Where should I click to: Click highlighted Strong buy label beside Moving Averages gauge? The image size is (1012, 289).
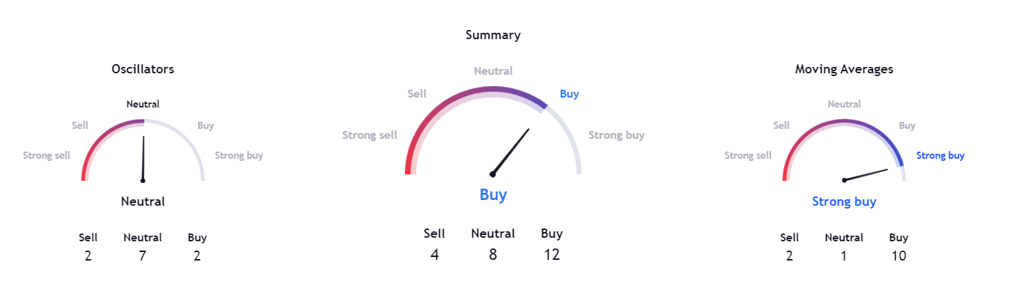coord(940,155)
